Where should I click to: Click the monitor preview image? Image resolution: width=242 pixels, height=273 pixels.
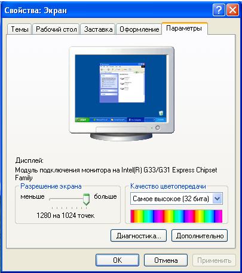pos(121,94)
